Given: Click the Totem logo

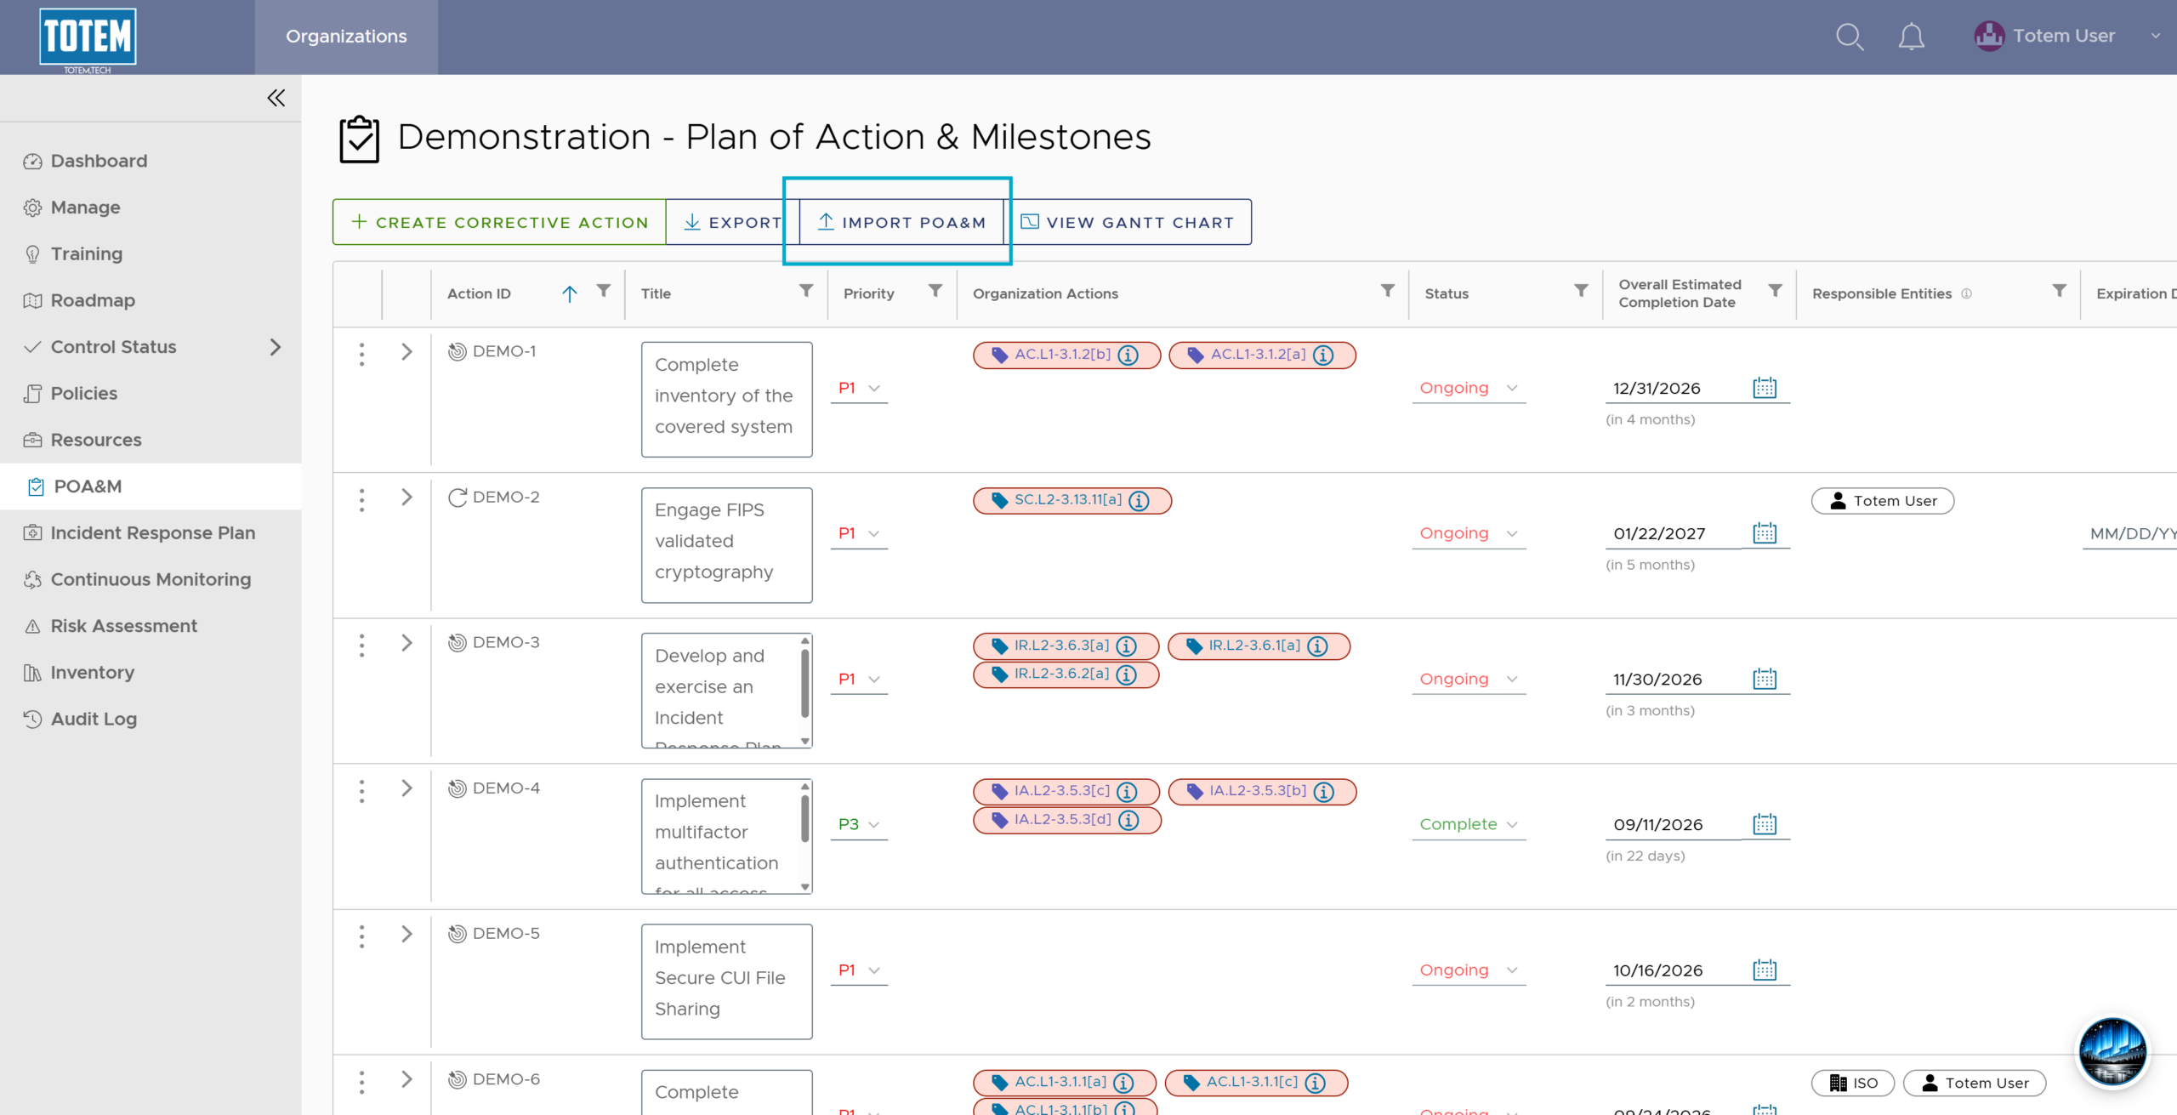Looking at the screenshot, I should 88,38.
